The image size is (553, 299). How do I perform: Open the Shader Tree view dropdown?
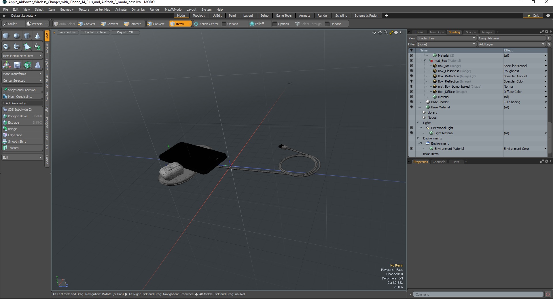pos(446,38)
